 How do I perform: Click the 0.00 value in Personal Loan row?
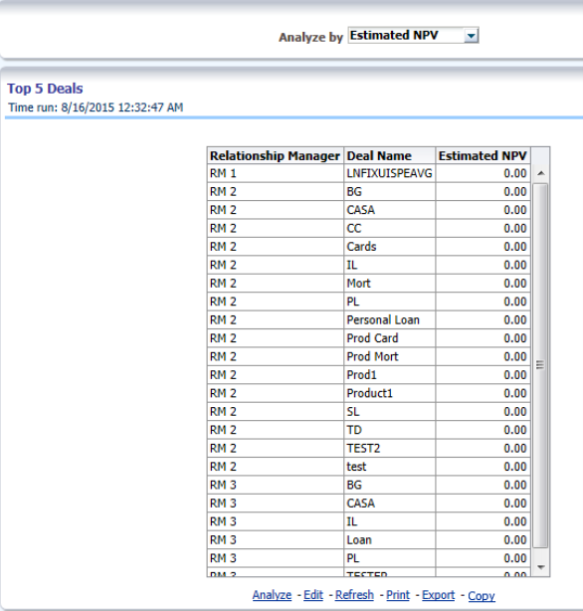pos(483,319)
